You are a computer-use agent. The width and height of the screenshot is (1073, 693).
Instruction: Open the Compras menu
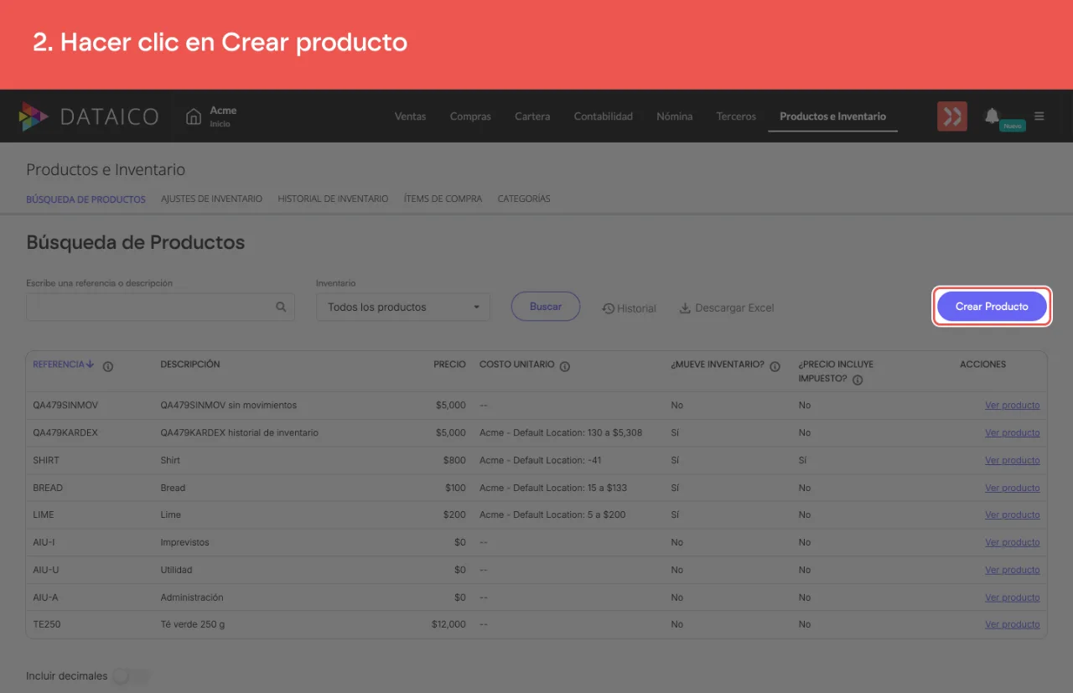click(470, 116)
